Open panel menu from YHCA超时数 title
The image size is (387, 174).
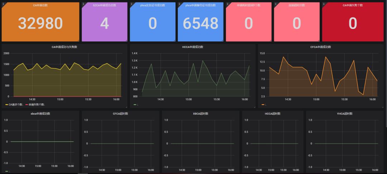345,114
